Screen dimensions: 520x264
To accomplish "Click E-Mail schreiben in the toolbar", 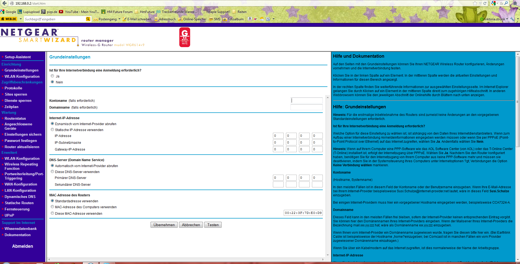I will 137,19.
